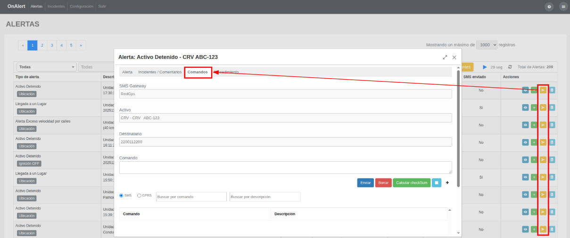Click eye icon in row described Patricia
Image resolution: width=570 pixels, height=238 pixels.
[x=525, y=195]
